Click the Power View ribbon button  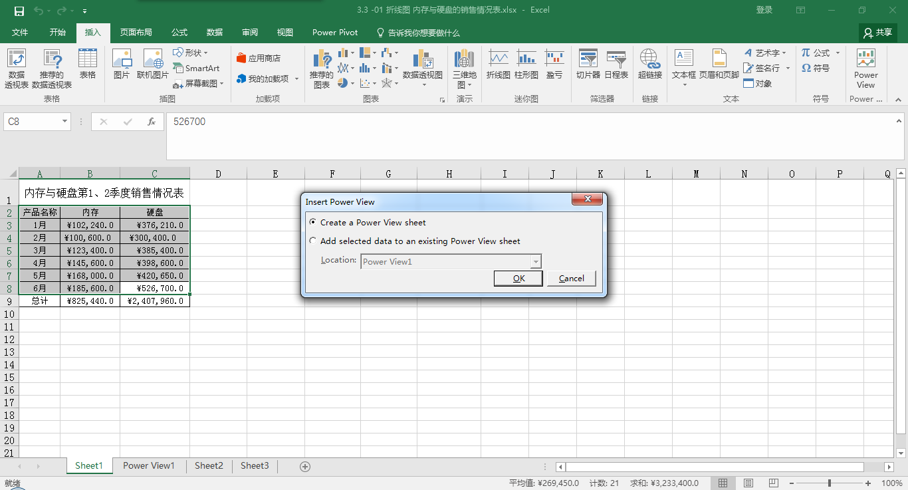[865, 68]
